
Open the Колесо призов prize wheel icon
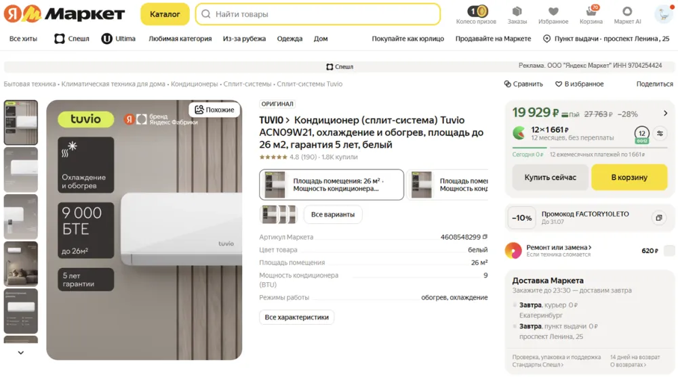pos(476,12)
